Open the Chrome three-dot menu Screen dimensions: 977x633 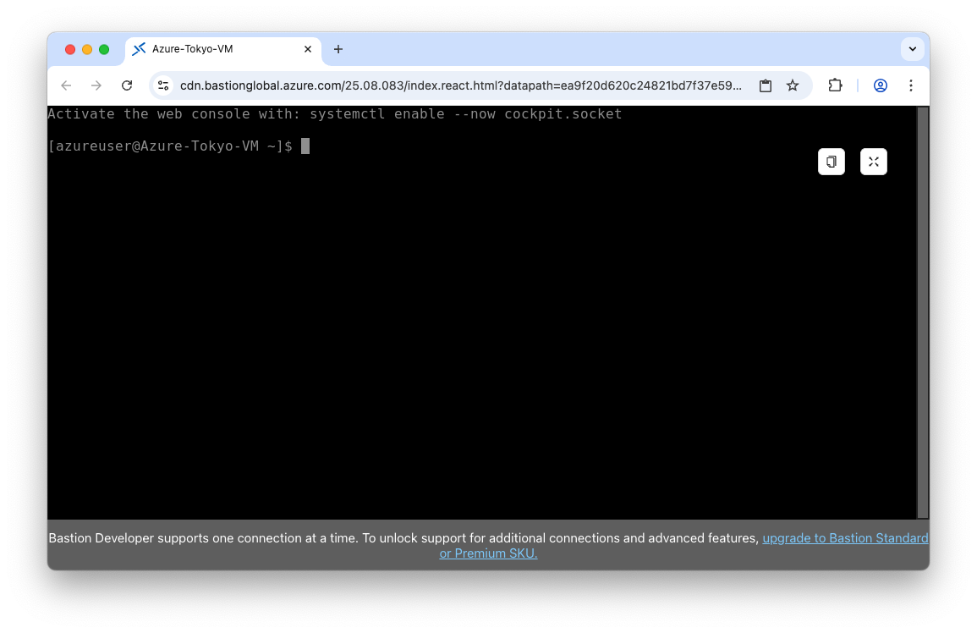pos(911,85)
